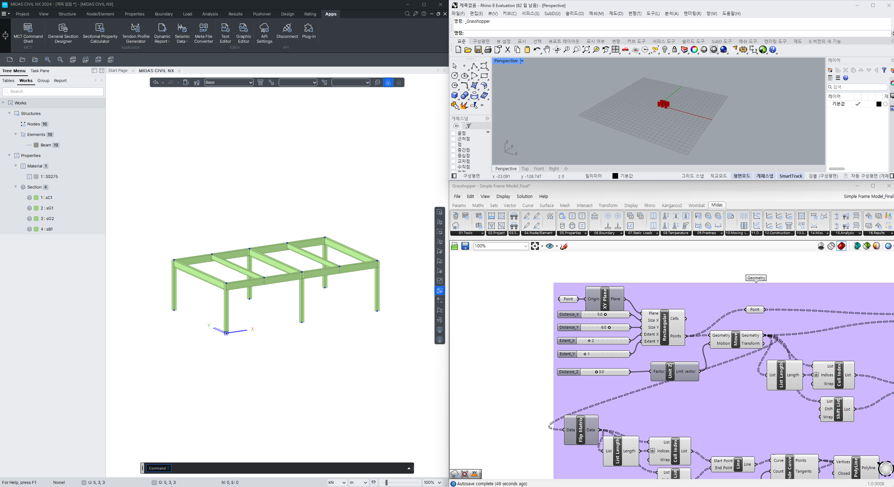
Task: Check the 끝점 object snap checkbox
Action: pyautogui.click(x=453, y=133)
